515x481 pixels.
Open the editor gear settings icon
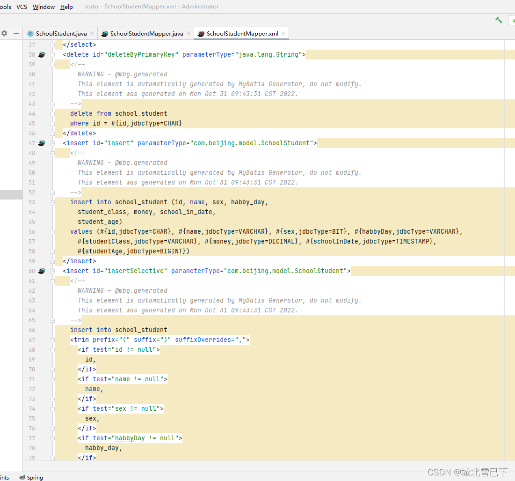4,33
